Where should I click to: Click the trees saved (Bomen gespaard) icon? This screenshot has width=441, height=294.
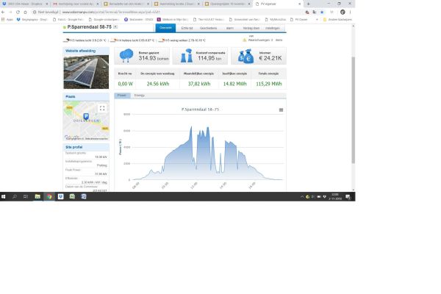[125, 57]
